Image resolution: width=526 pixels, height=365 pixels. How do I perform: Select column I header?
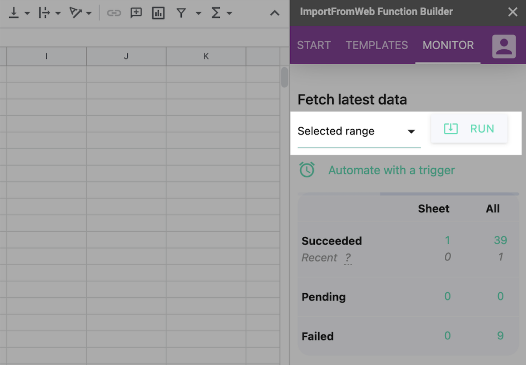tap(47, 56)
